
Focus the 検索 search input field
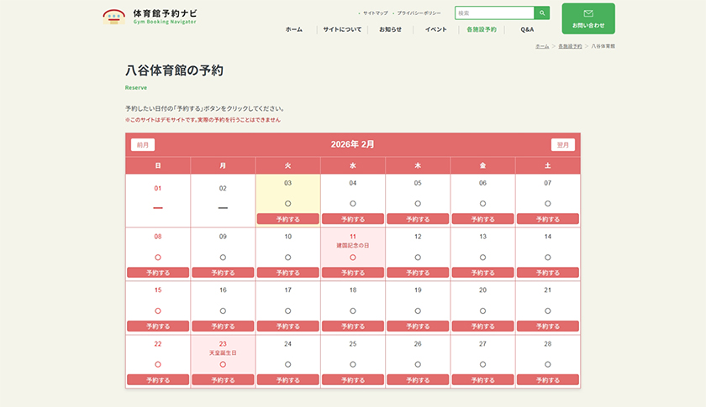click(494, 13)
